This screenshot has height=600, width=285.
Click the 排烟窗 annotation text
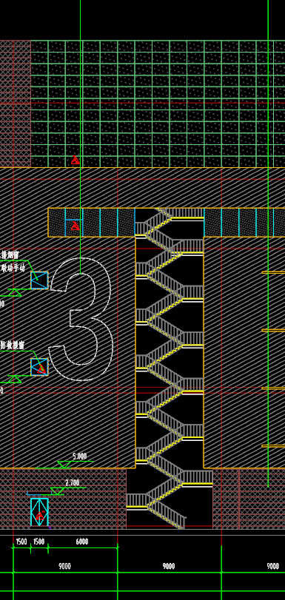click(10, 255)
